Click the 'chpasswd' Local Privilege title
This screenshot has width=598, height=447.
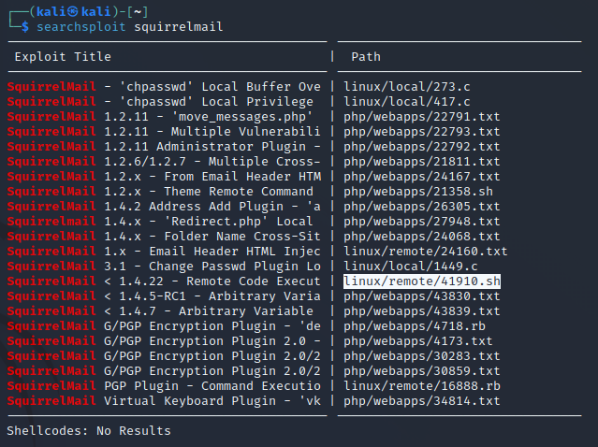click(x=160, y=101)
